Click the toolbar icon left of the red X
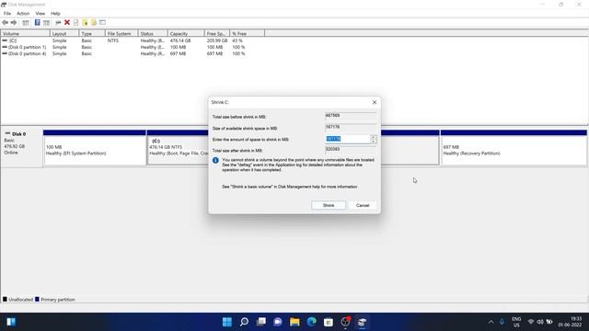This screenshot has height=331, width=589. click(x=58, y=22)
